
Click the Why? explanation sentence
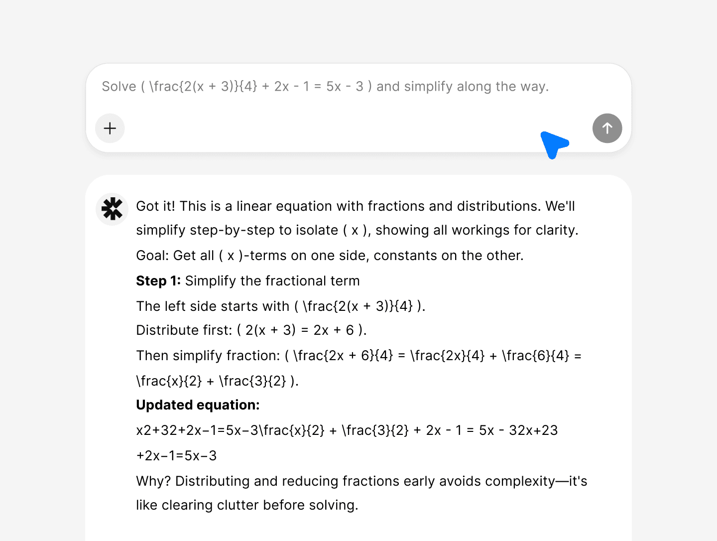(361, 481)
